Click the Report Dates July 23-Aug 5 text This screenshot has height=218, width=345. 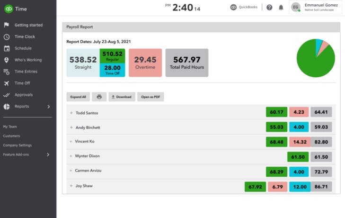[x=98, y=42]
